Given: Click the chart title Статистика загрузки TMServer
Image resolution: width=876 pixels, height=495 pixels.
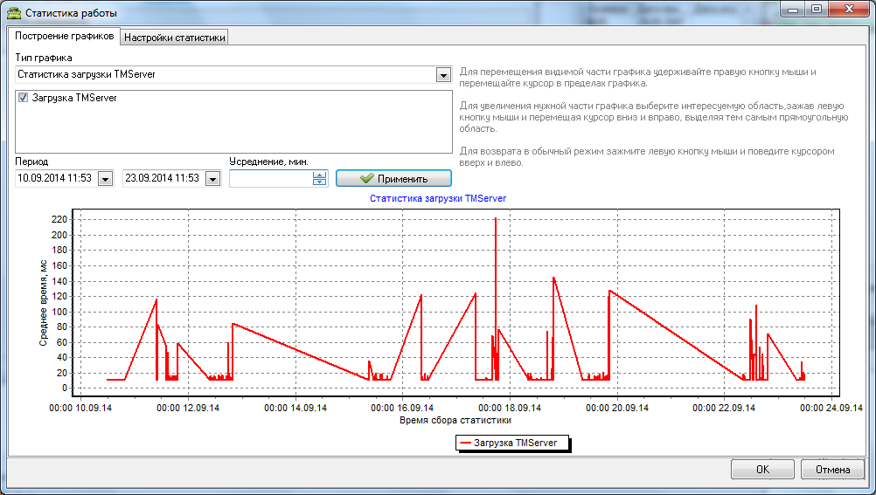Looking at the screenshot, I should [437, 198].
